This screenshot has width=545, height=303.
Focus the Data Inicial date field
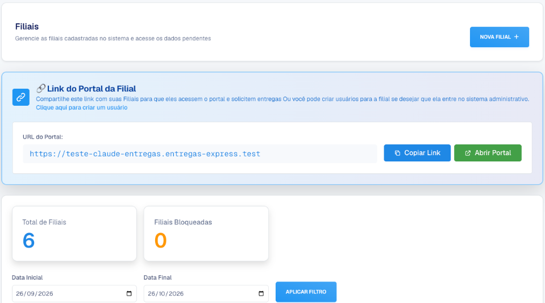74,293
